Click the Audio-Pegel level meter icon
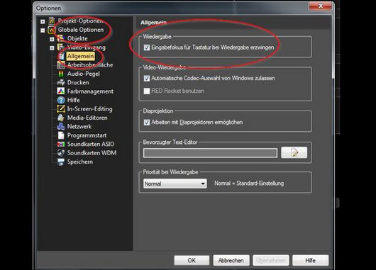The image size is (376, 270). 61,74
